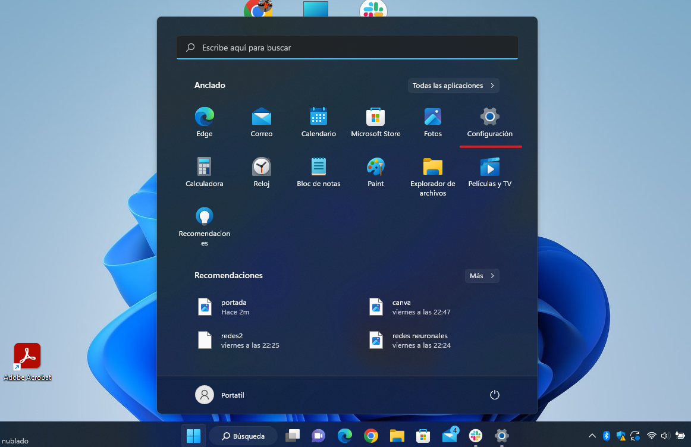Open Slack from the taskbar

pyautogui.click(x=476, y=436)
